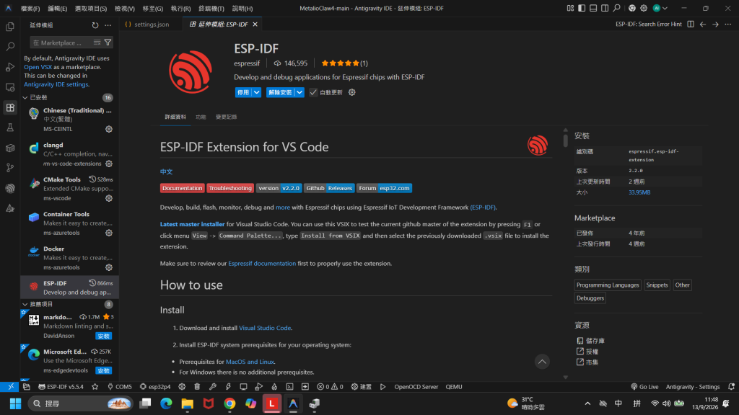The height and width of the screenshot is (415, 739).
Task: Toggle the secondary side bar visibility
Action: click(605, 8)
